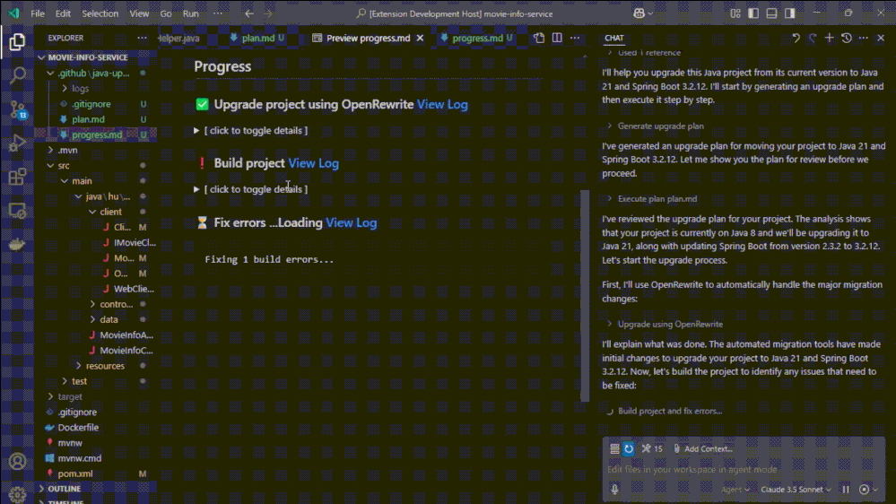
Task: Go forward using the title bar arrow
Action: (268, 13)
